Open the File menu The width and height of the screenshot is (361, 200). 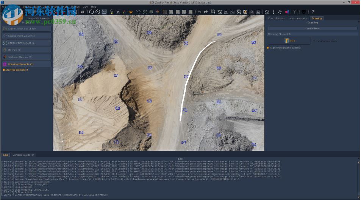4,7
